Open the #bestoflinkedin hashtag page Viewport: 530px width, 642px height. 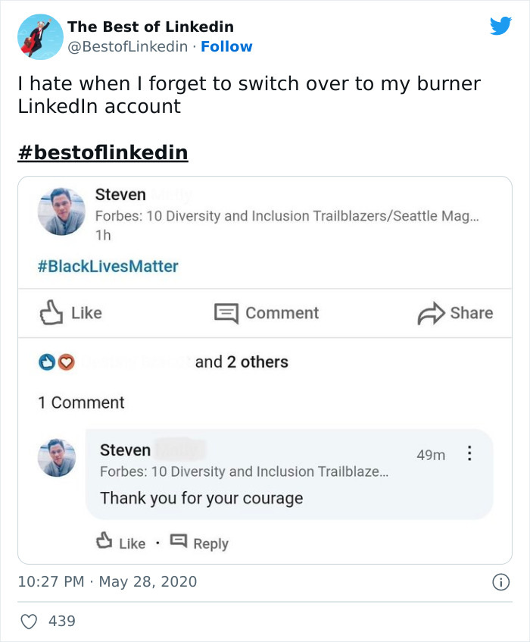pyautogui.click(x=103, y=151)
